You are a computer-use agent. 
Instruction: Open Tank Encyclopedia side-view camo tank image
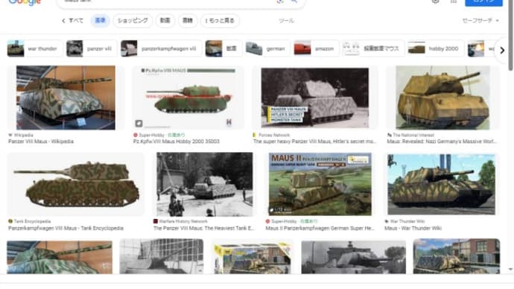(76, 185)
